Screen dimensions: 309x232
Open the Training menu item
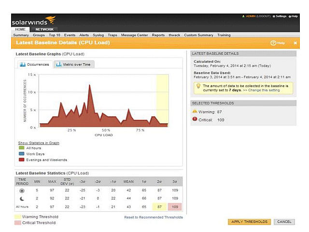(224, 35)
